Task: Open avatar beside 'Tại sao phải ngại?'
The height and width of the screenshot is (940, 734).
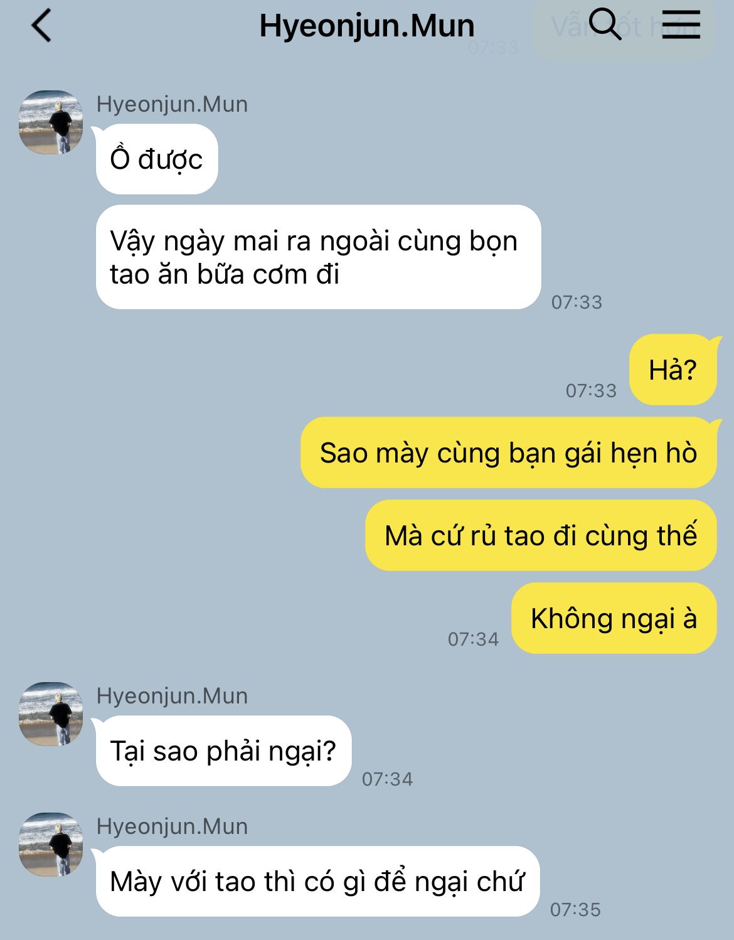Action: [x=51, y=714]
